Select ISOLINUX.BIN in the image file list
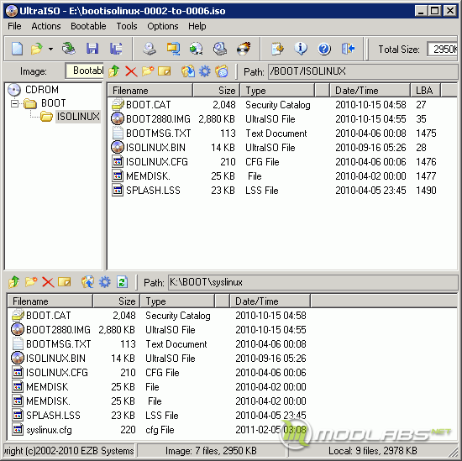This screenshot has width=462, height=461. [155, 148]
